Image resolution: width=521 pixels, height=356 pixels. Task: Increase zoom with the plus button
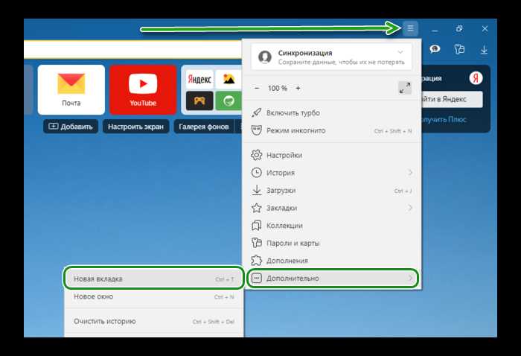click(298, 88)
